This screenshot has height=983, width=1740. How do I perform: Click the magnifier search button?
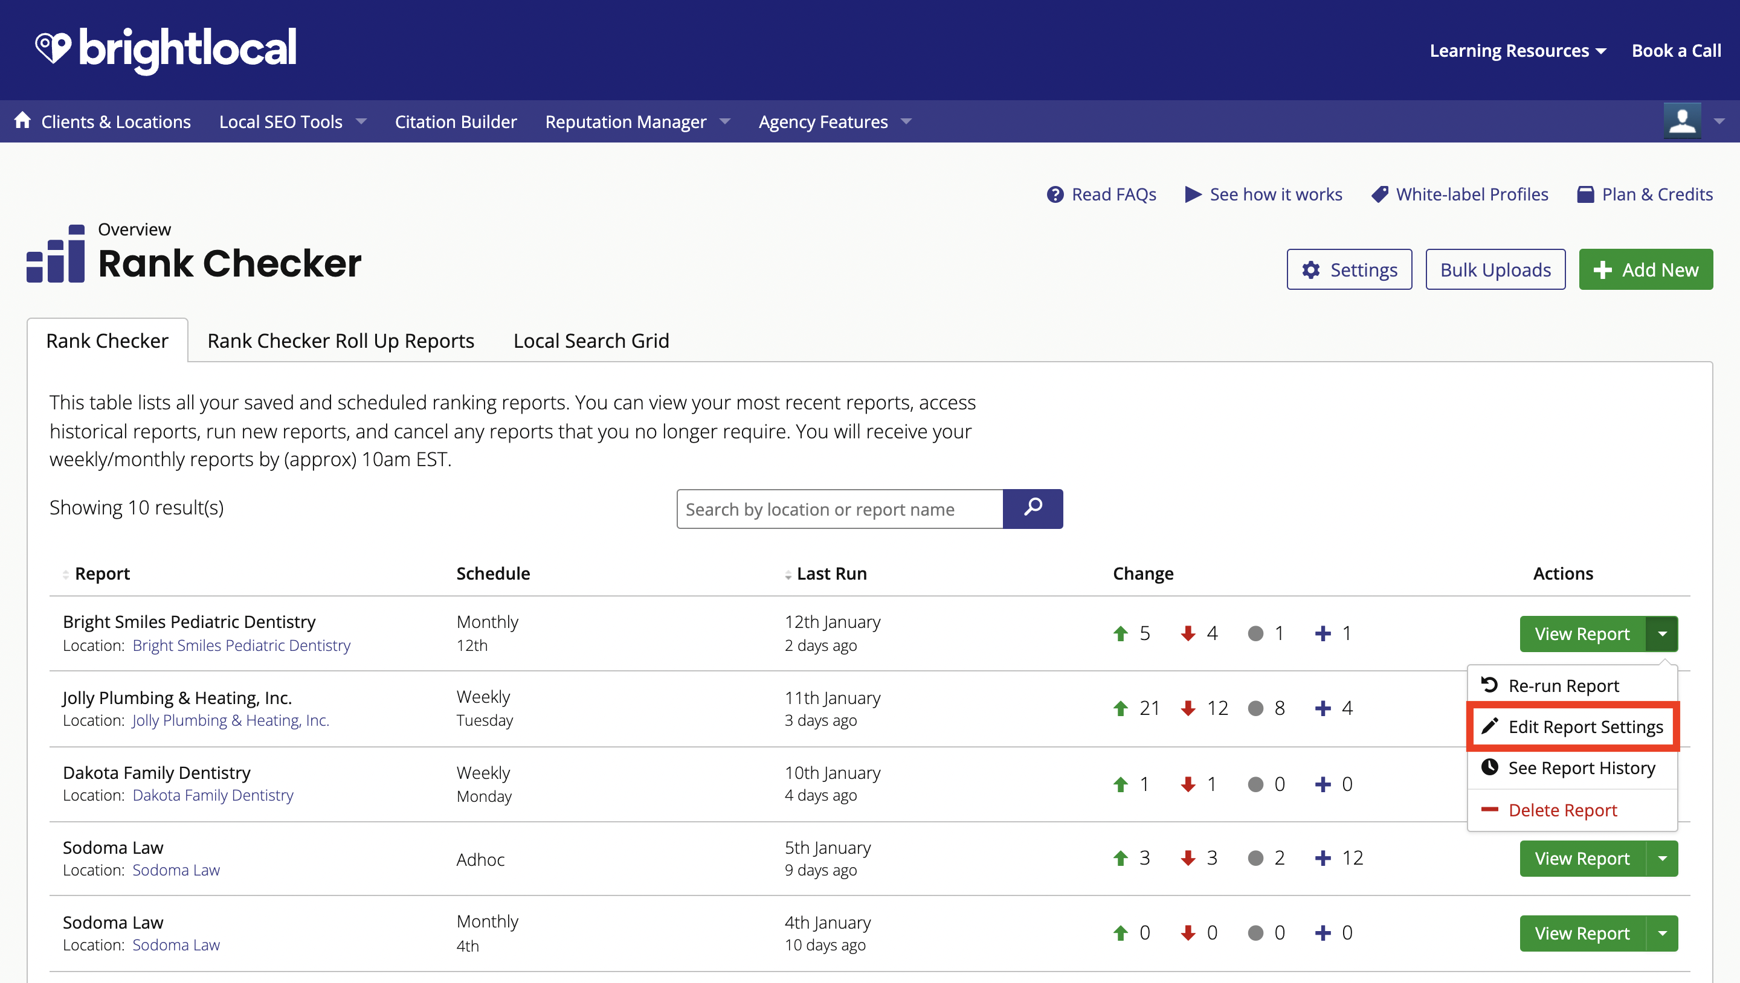1033,508
